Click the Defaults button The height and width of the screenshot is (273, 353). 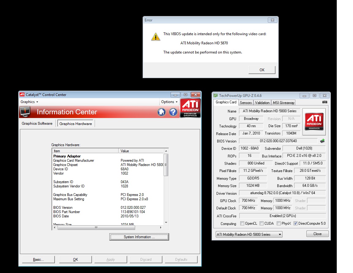point(181,260)
